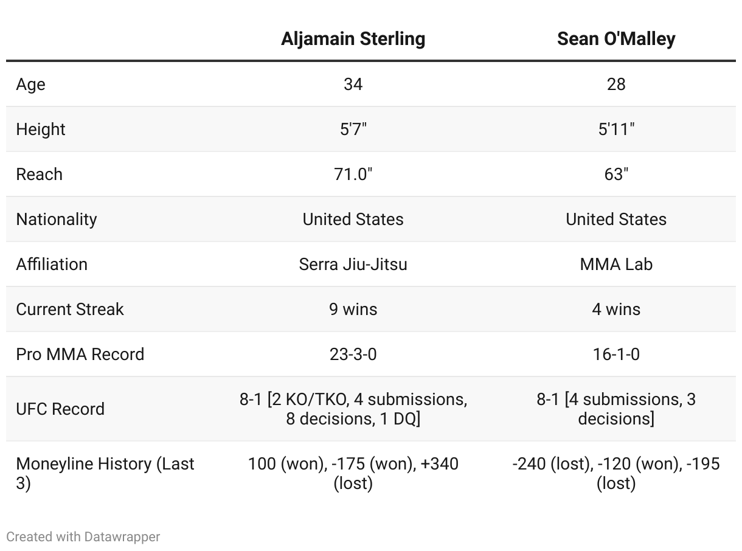Viewport: 742px width, 551px height.
Task: Select the Pro MMA Record label
Action: coord(80,354)
